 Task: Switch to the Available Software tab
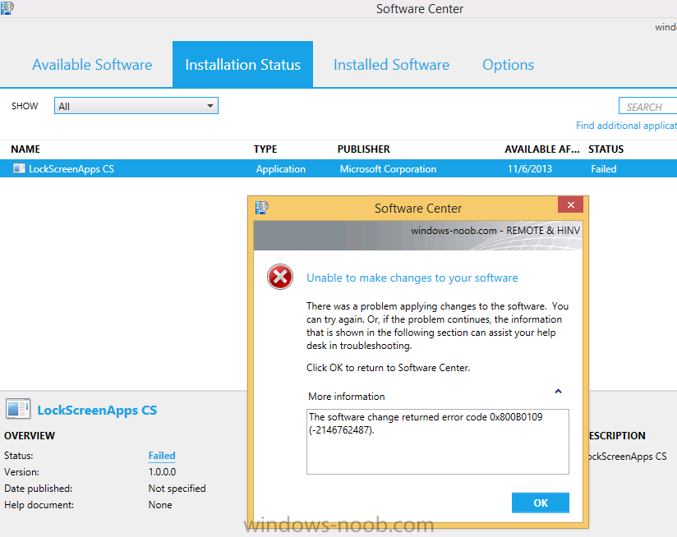(92, 65)
